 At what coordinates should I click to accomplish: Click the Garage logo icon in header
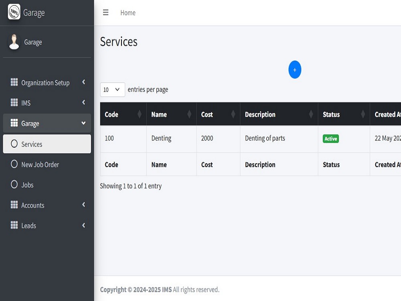point(14,12)
